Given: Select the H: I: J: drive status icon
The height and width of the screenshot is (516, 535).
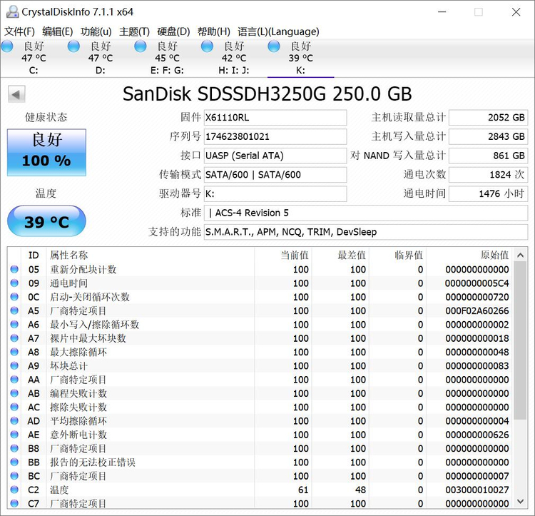Looking at the screenshot, I should [208, 46].
